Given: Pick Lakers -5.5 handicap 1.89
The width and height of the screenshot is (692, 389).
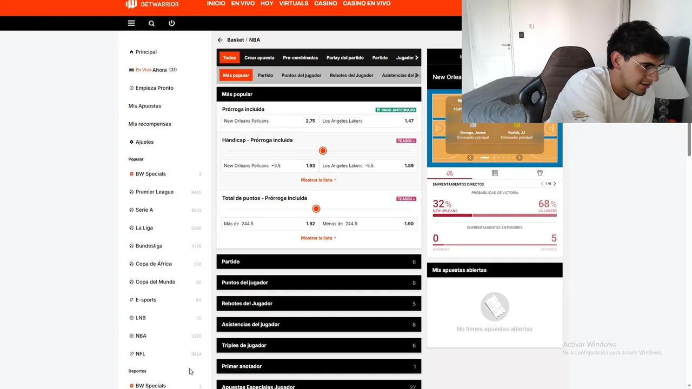Looking at the screenshot, I should pos(368,166).
